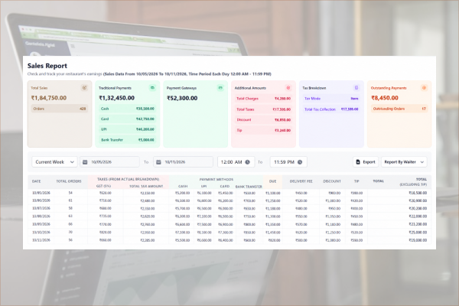Click the Payment Gateways card icon

pos(220,87)
